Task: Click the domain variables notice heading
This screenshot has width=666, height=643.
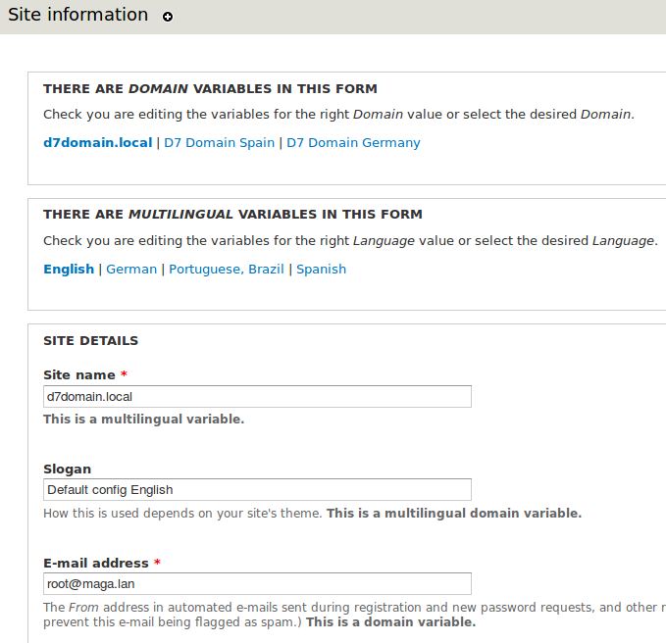Action: coord(210,88)
